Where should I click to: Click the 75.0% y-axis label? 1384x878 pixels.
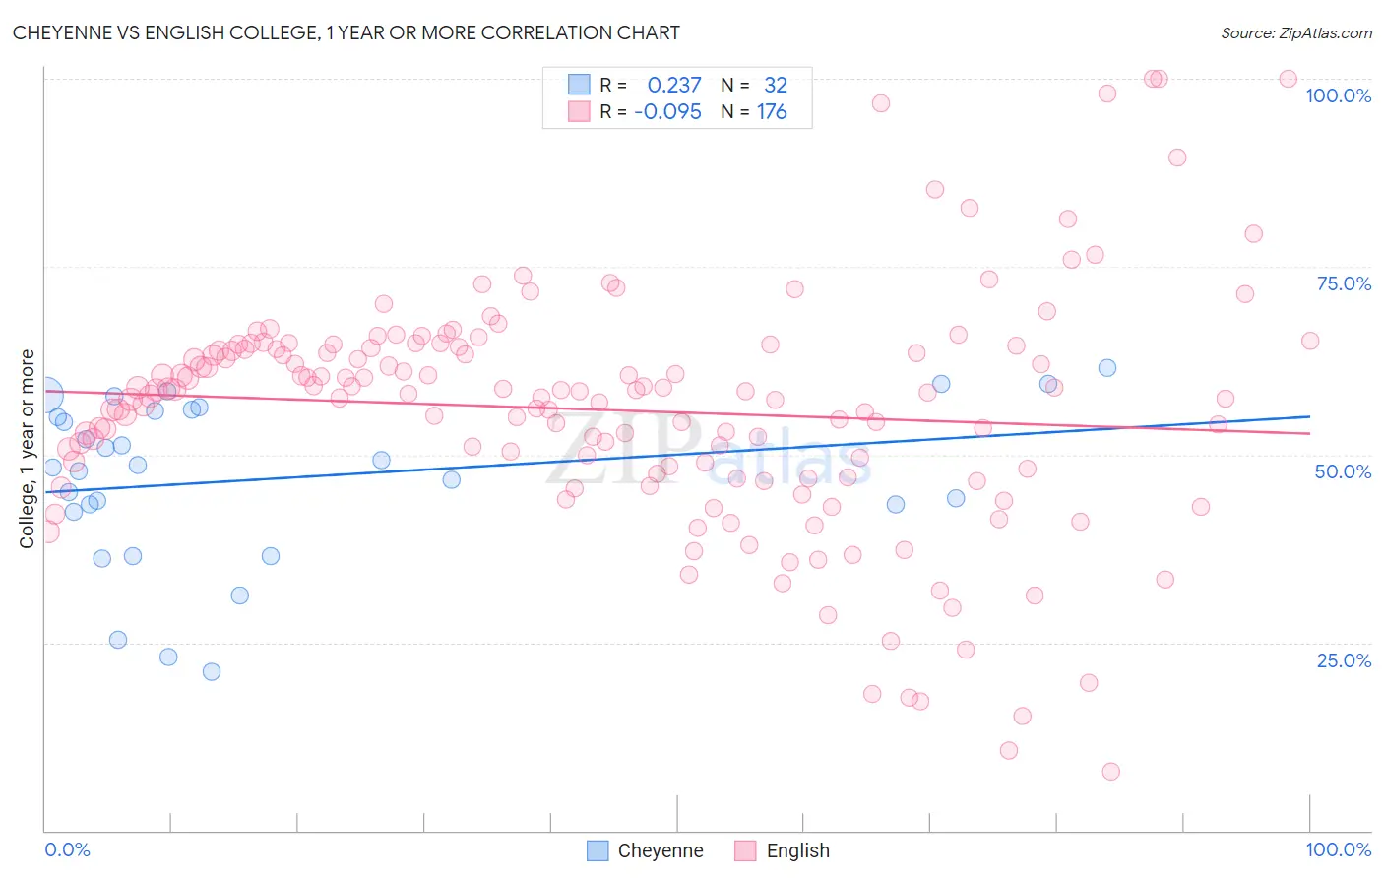[x=1344, y=283]
